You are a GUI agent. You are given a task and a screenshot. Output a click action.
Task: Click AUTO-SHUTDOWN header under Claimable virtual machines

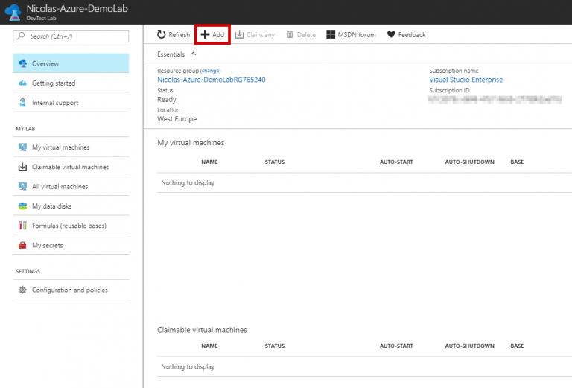click(469, 346)
